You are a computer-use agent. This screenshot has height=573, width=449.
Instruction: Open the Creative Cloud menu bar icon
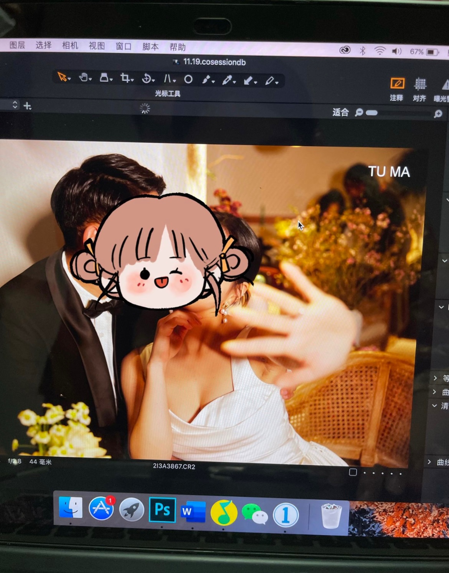coord(345,50)
